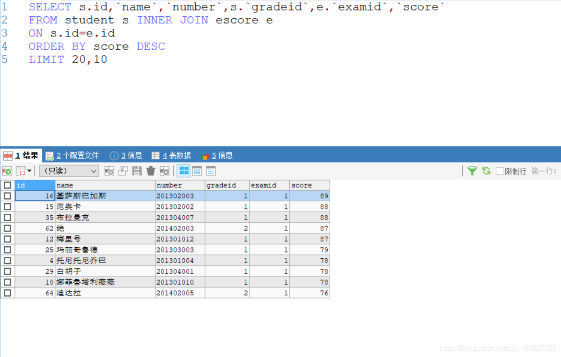This screenshot has height=357, width=561.
Task: Click the duplicate row icon
Action: pyautogui.click(x=123, y=171)
